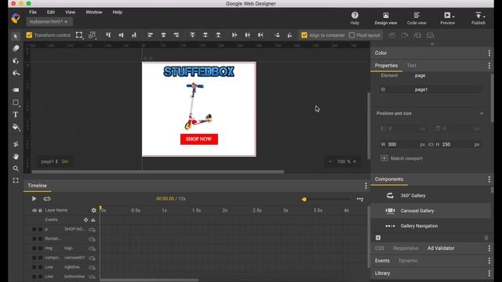Screen dimensions: 502x282
Task: Switch to the Text tab
Action: point(411,66)
